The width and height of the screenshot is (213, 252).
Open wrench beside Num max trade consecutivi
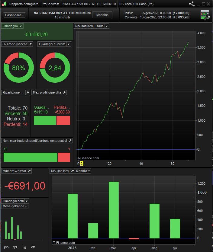point(70,141)
